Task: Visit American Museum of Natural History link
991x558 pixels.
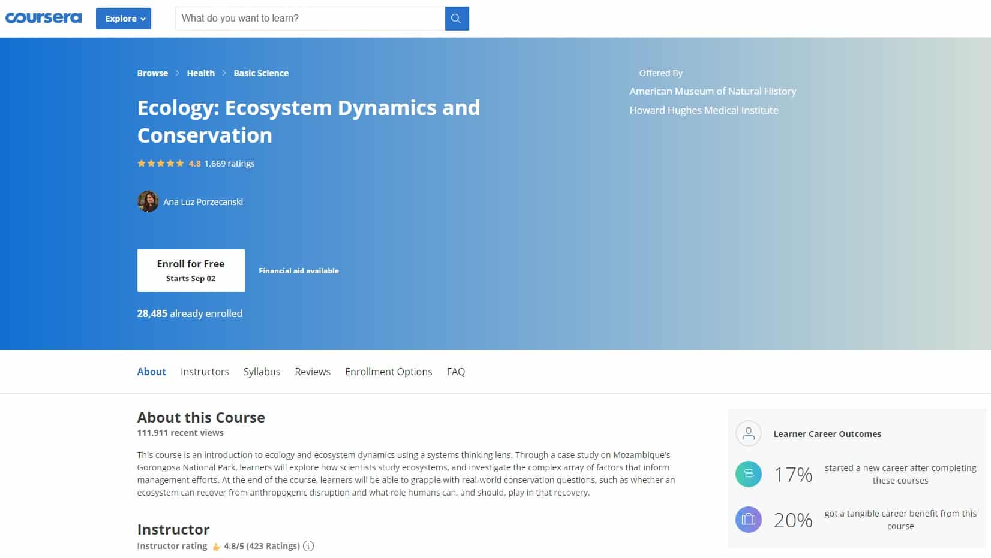Action: tap(713, 91)
